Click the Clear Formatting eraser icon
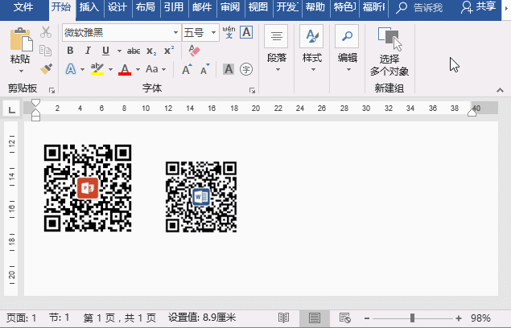Image resolution: width=511 pixels, height=328 pixels. coord(194,51)
